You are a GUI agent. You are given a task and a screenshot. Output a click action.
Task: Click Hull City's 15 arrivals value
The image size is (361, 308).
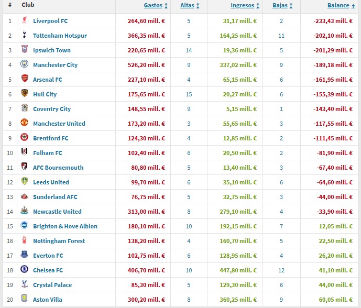point(189,94)
